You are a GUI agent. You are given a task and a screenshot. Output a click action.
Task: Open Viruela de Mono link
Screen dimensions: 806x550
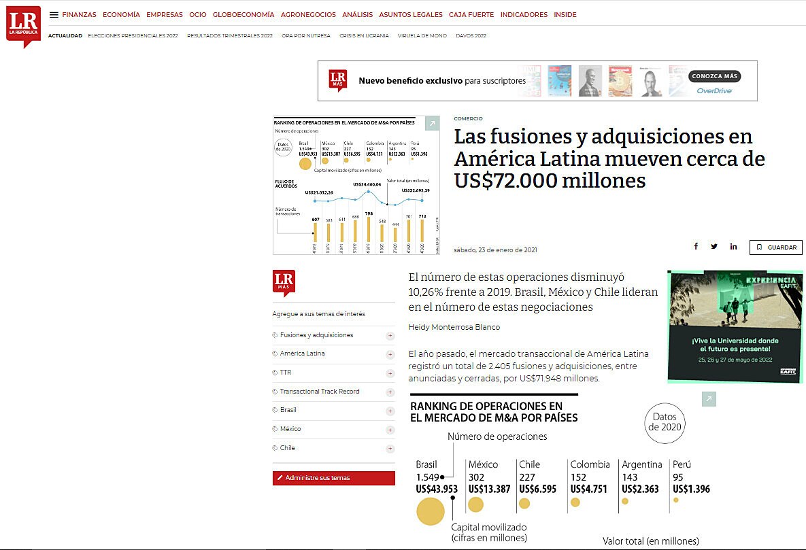422,36
